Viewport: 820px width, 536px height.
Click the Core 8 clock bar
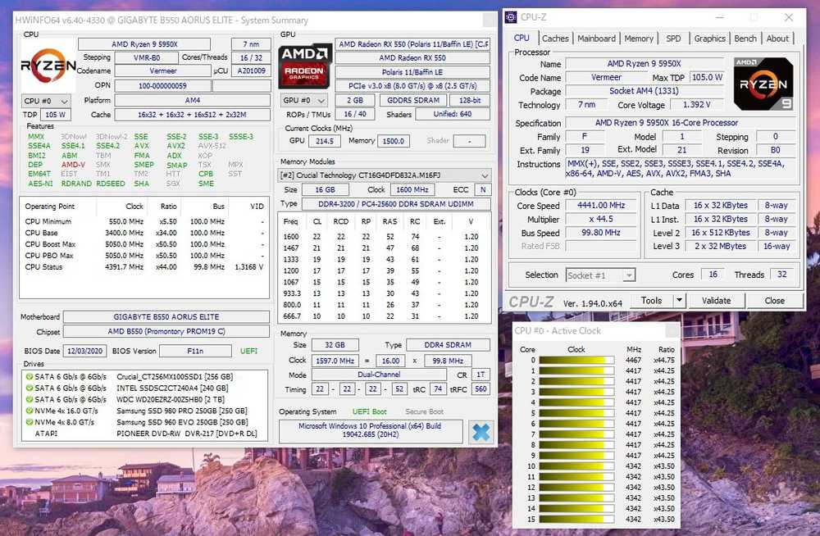point(576,445)
